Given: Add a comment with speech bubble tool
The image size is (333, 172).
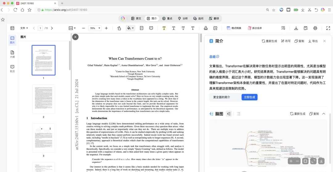Looking at the screenshot, I should [151, 28].
